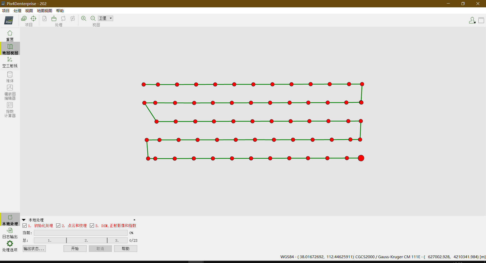Click the window layout icon top right
Viewport: 486px width, 263px height.
pyautogui.click(x=481, y=20)
